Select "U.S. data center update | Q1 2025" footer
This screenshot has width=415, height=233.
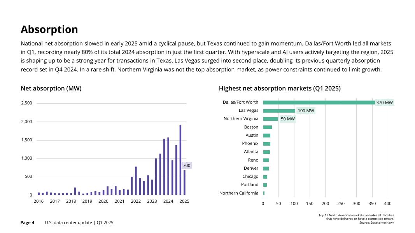79,223
